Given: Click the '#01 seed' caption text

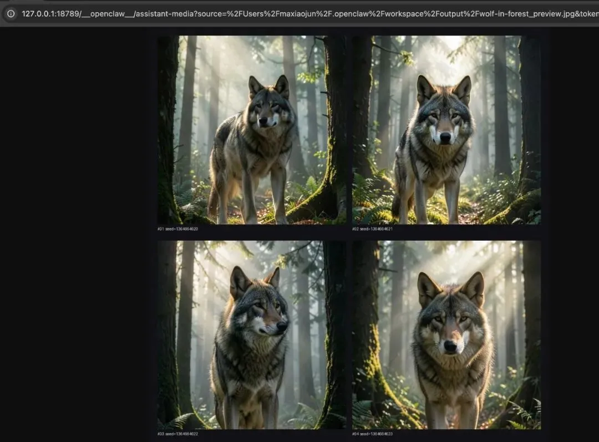Looking at the screenshot, I should pos(177,229).
